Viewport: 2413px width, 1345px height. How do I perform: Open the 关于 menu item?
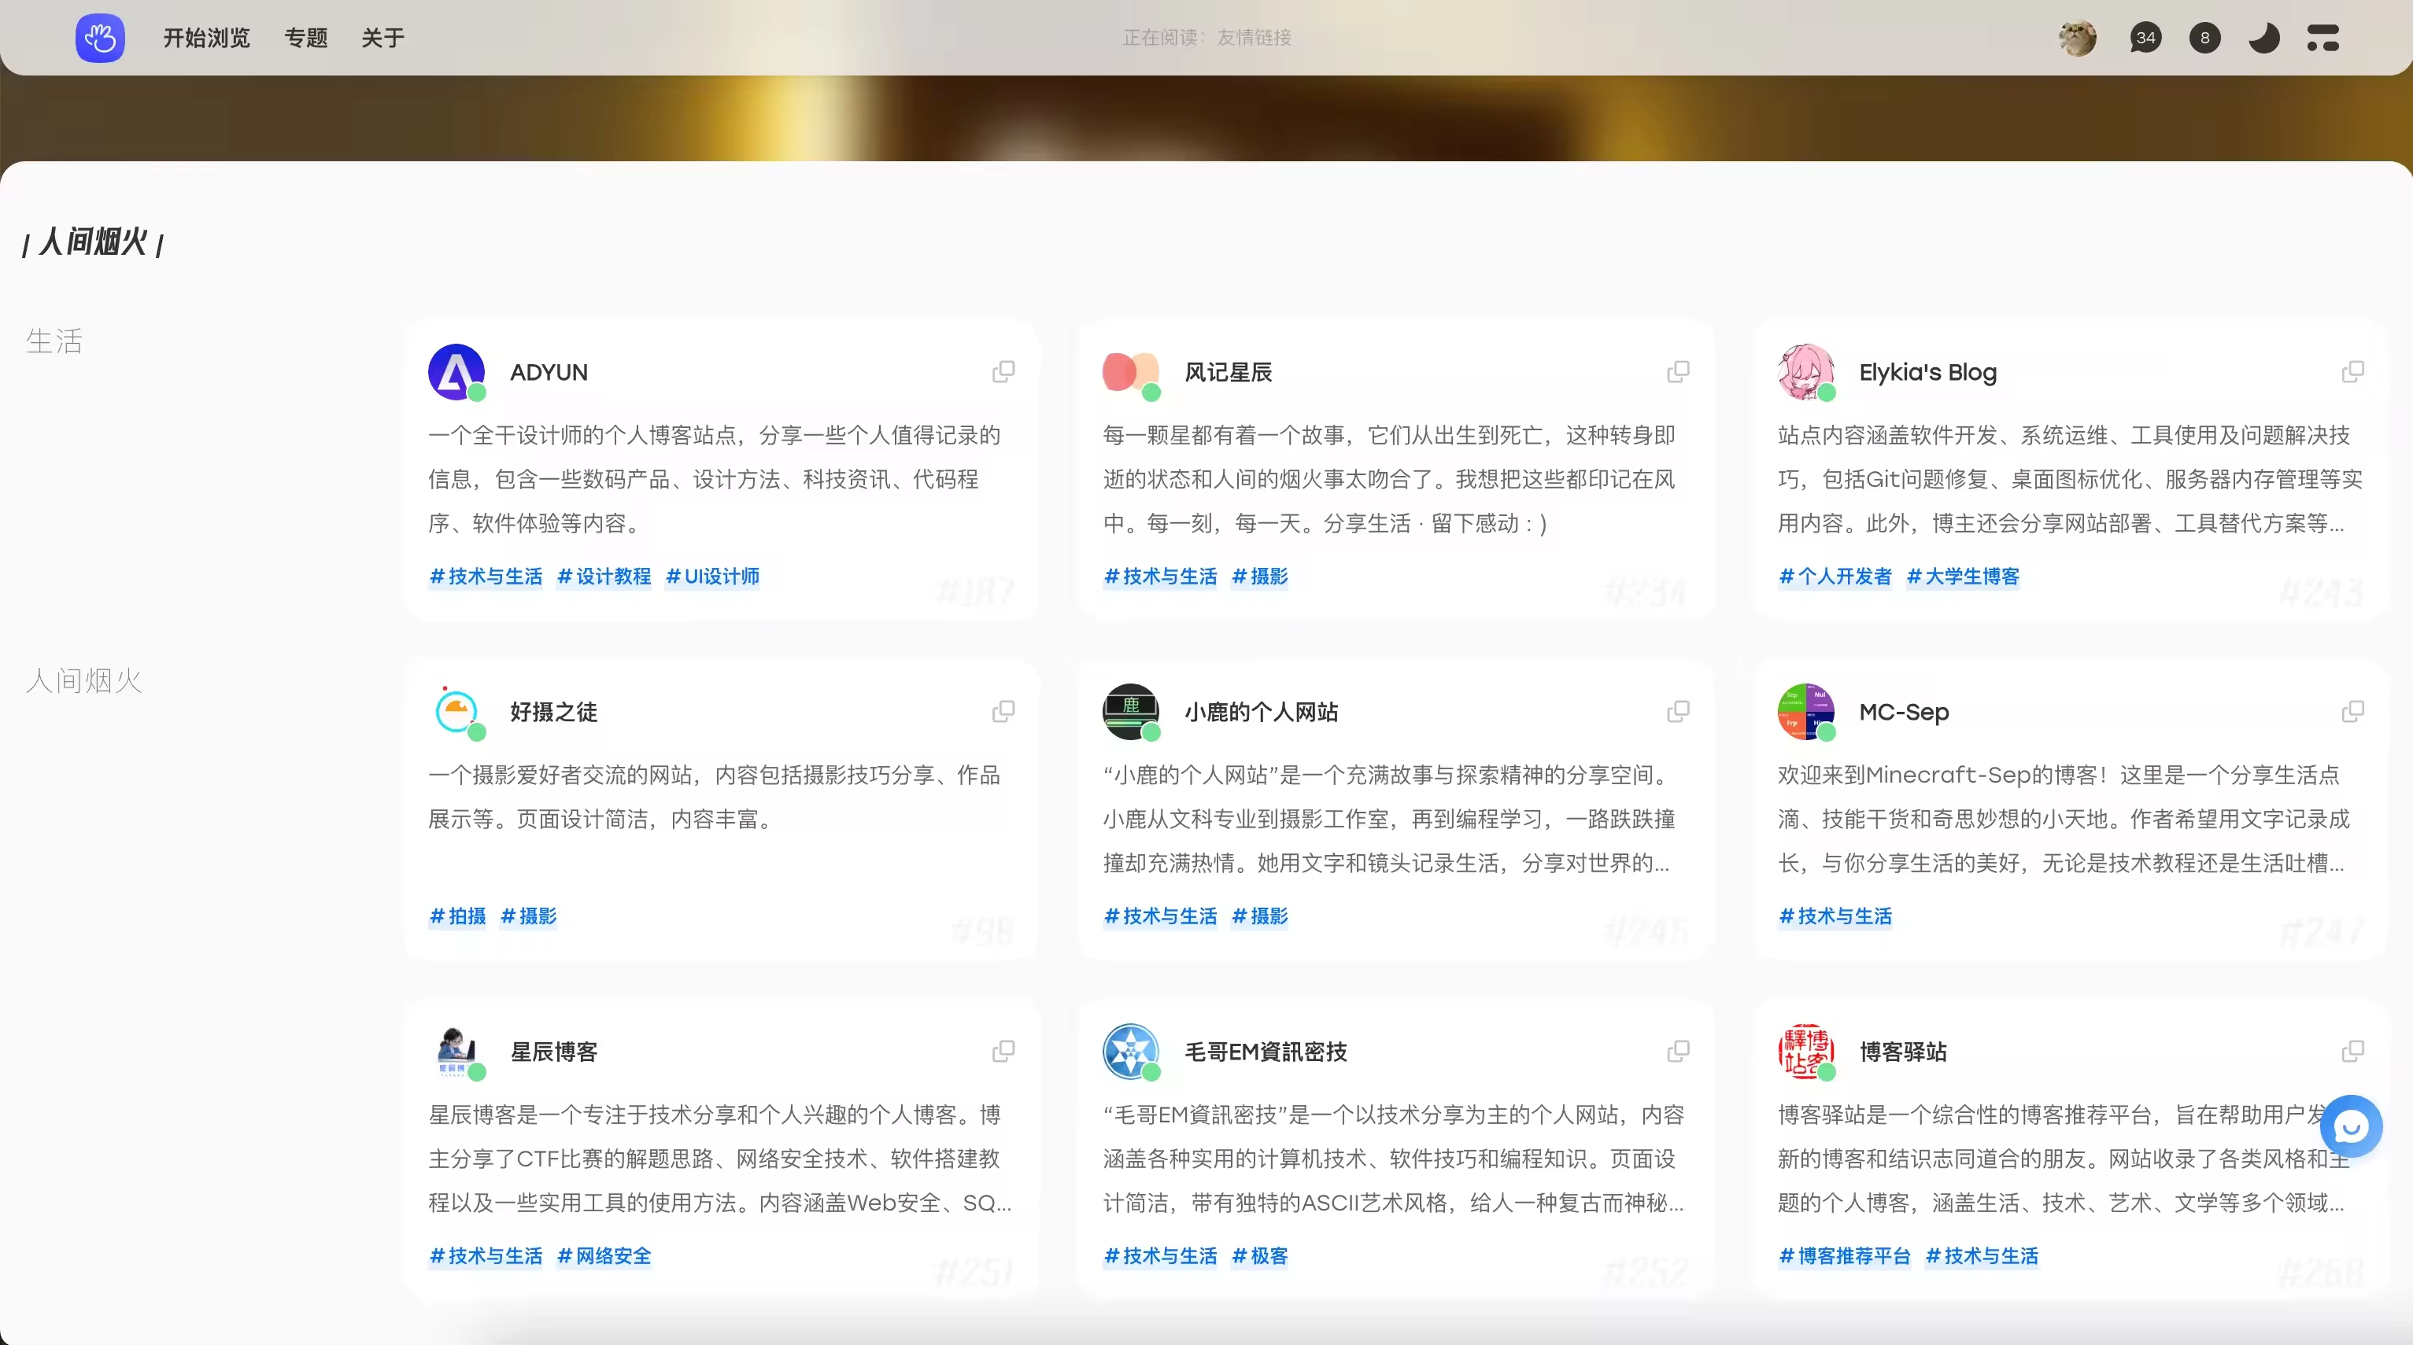[382, 38]
